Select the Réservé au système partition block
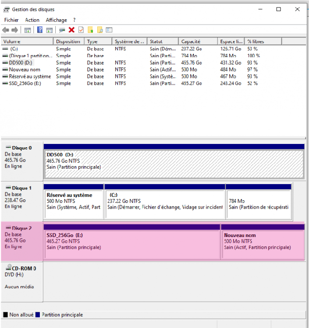Screen dimensions: 309x328 (74, 202)
